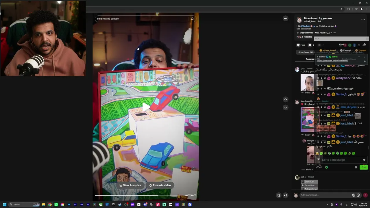The width and height of the screenshot is (370, 208).
Task: Open TikTok from the taskbar
Action: 158,205
